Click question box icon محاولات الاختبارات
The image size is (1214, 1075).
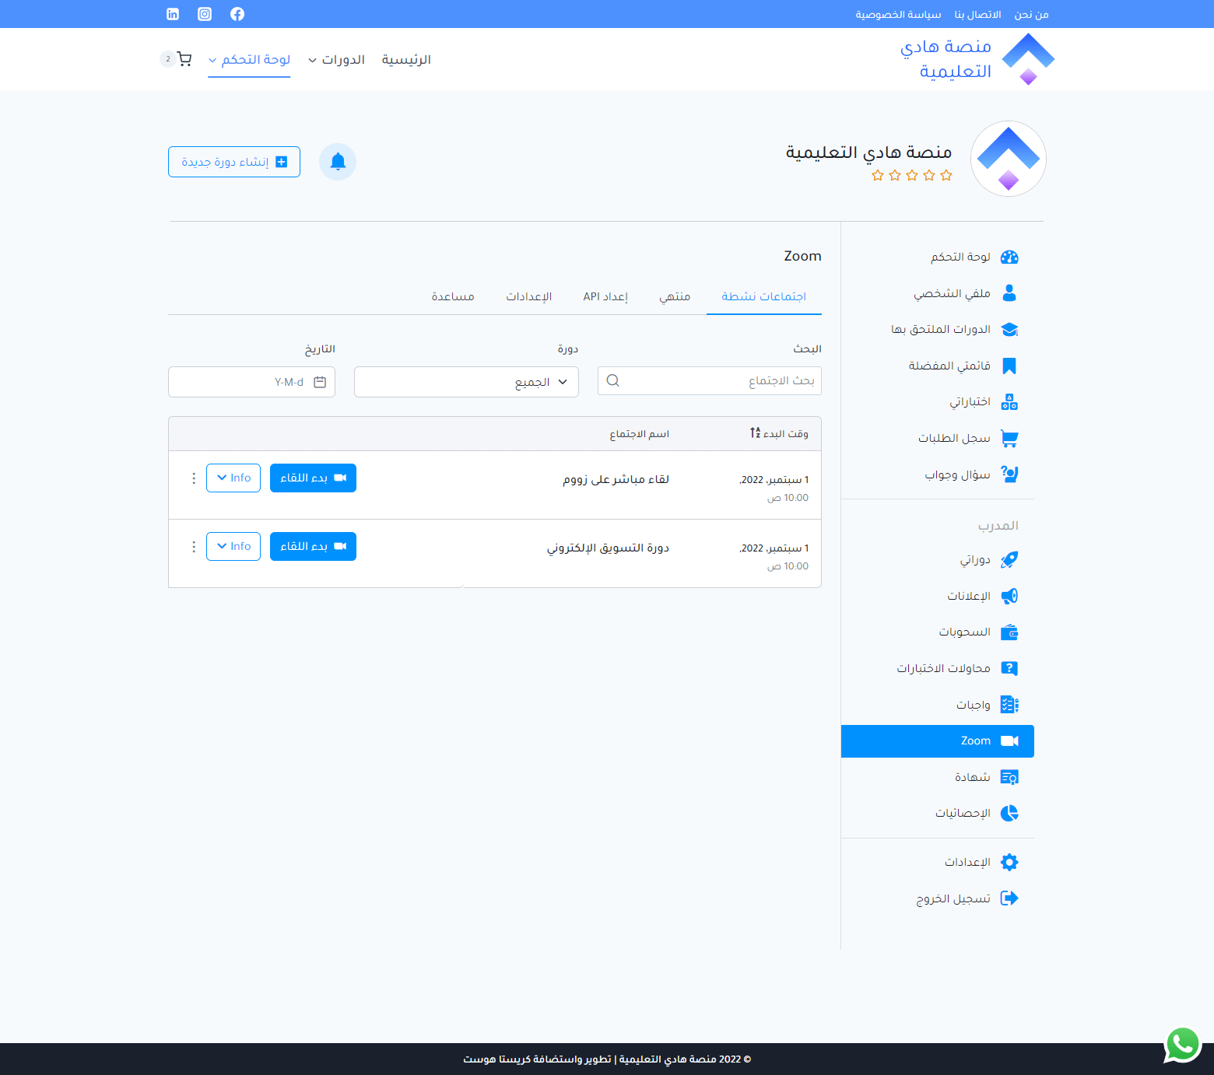(x=1009, y=668)
